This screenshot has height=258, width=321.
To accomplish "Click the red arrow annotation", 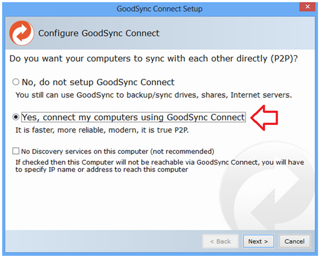I will 263,118.
